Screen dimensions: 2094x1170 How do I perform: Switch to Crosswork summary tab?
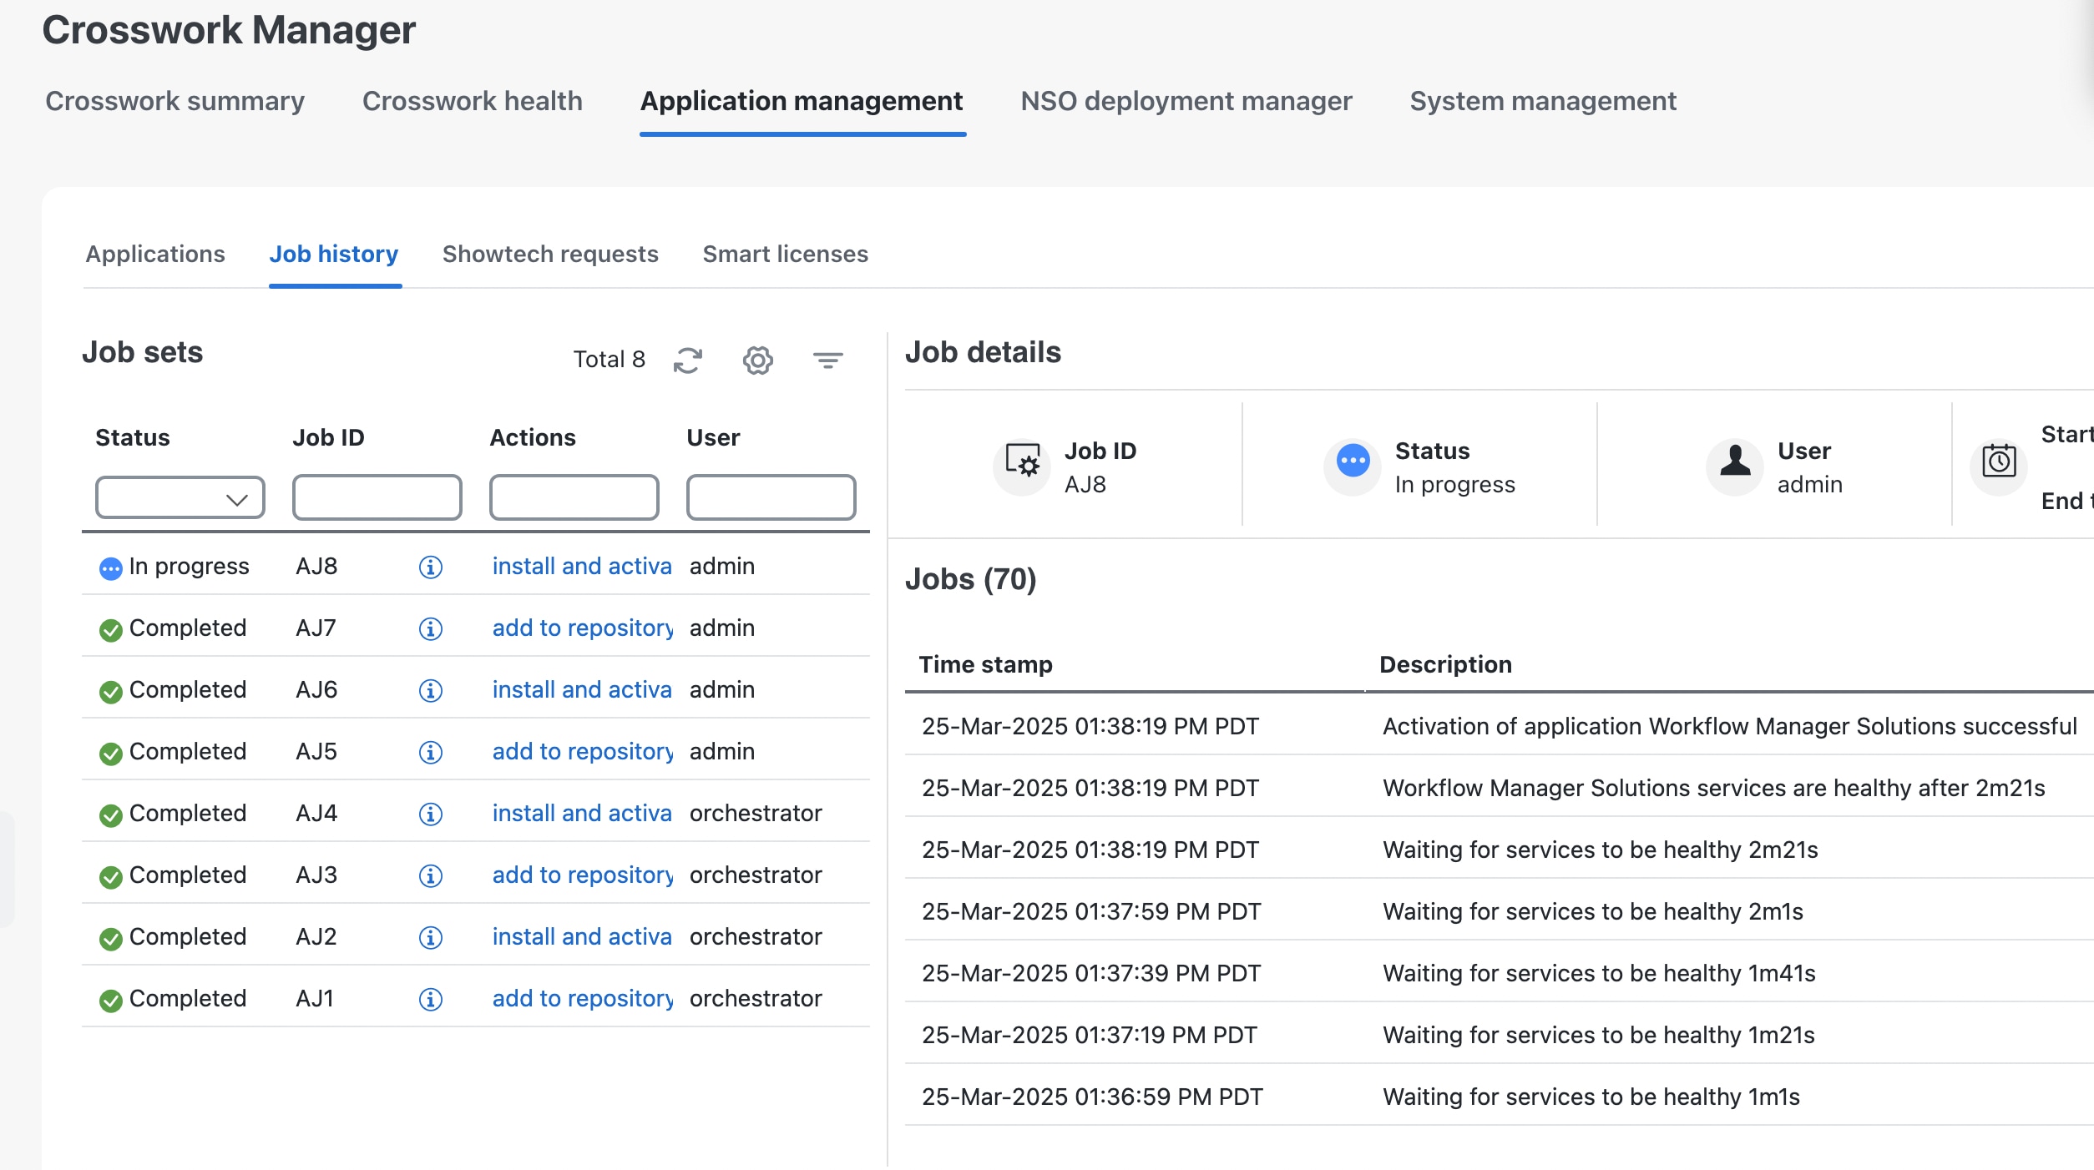click(x=174, y=101)
